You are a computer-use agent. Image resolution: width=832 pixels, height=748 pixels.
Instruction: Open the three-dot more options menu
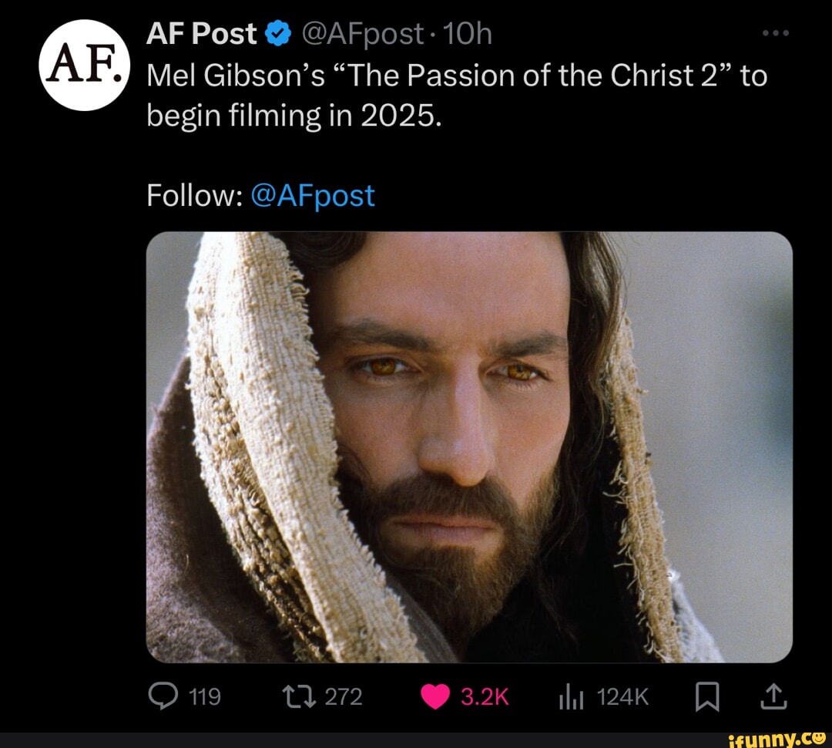coord(775,33)
